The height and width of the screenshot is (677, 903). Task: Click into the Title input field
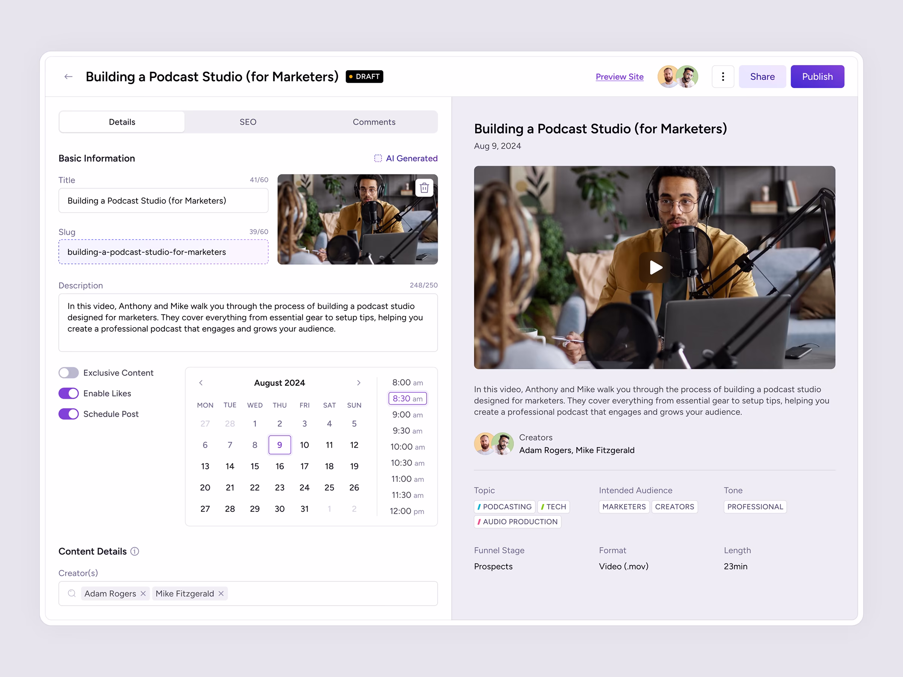point(163,200)
